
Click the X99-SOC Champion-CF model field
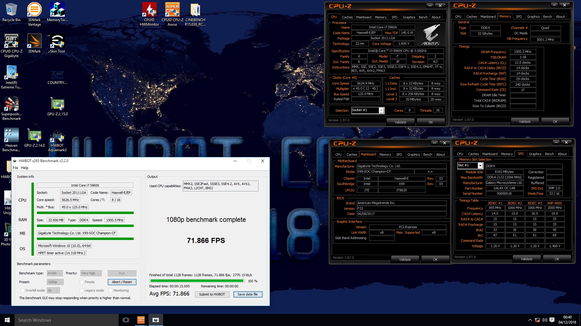click(385, 171)
